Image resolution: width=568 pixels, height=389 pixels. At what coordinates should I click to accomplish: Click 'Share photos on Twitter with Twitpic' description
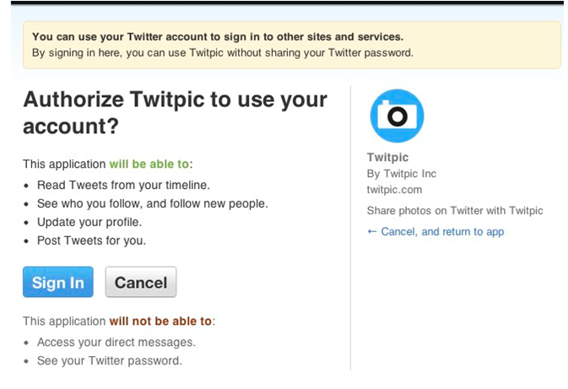(x=455, y=210)
